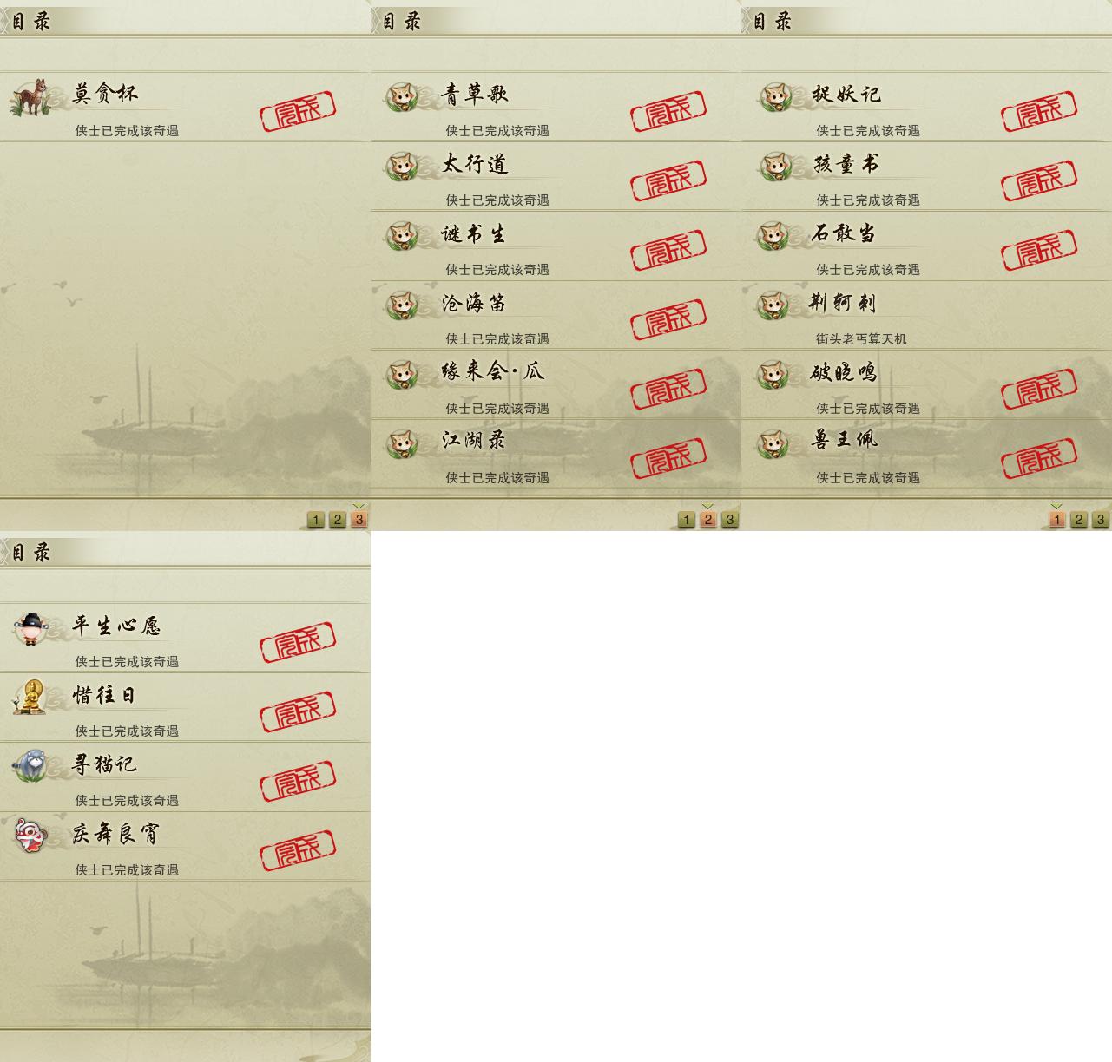Click the horse icon beside 莫贪杯
Viewport: 1112px width, 1062px height.
click(30, 96)
